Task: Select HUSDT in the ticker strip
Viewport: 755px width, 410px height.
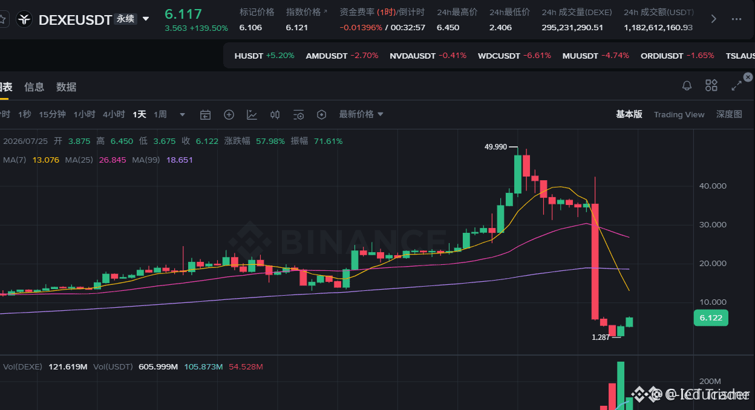Action: coord(264,56)
